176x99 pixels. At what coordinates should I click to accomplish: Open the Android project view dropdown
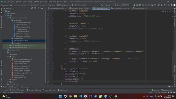8,8
